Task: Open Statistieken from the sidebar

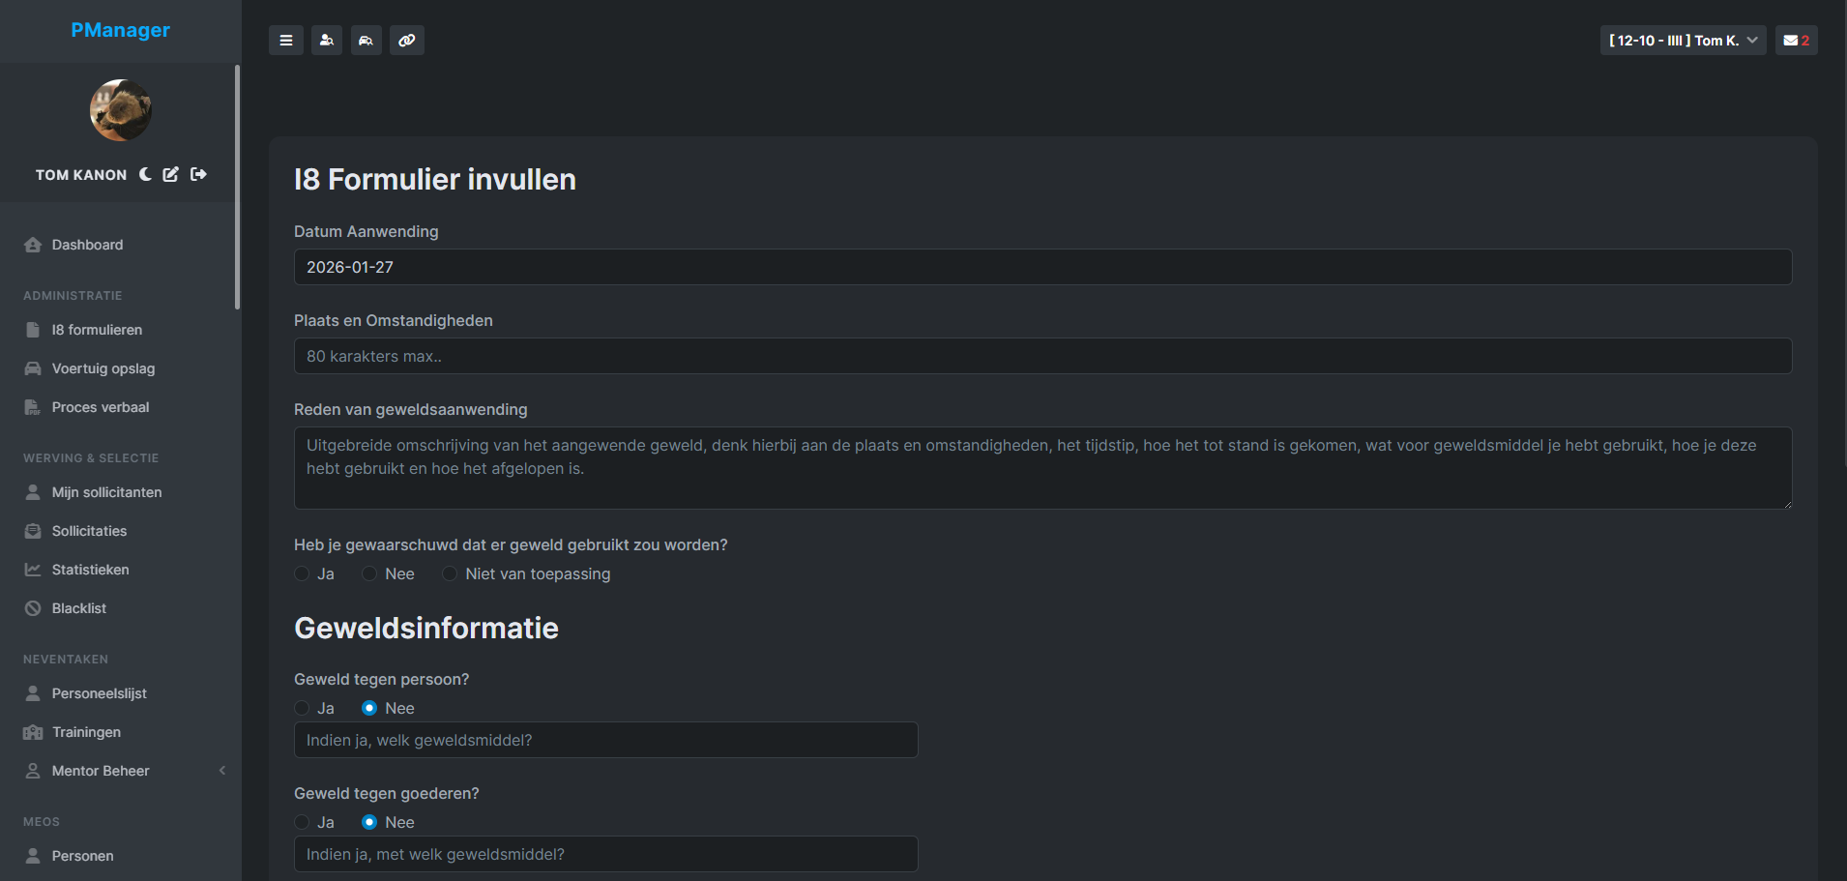Action: tap(90, 570)
